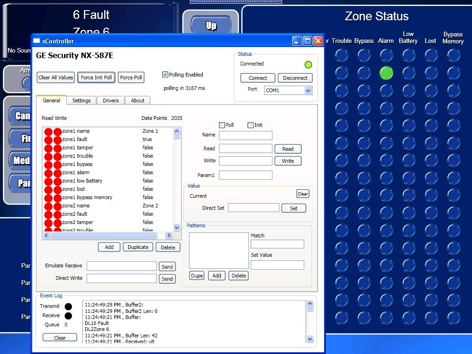Click the first red dot beside zone1 lost
Viewport: 472px width, 354px height.
48,190
